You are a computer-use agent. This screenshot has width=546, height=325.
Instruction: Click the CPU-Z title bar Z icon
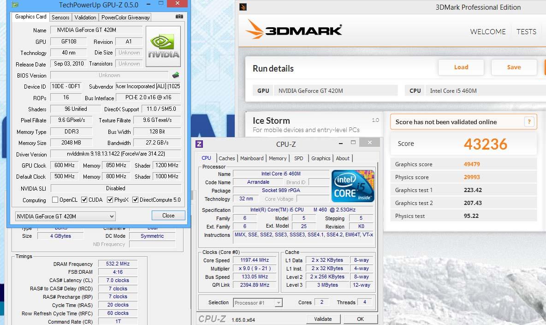click(x=199, y=144)
